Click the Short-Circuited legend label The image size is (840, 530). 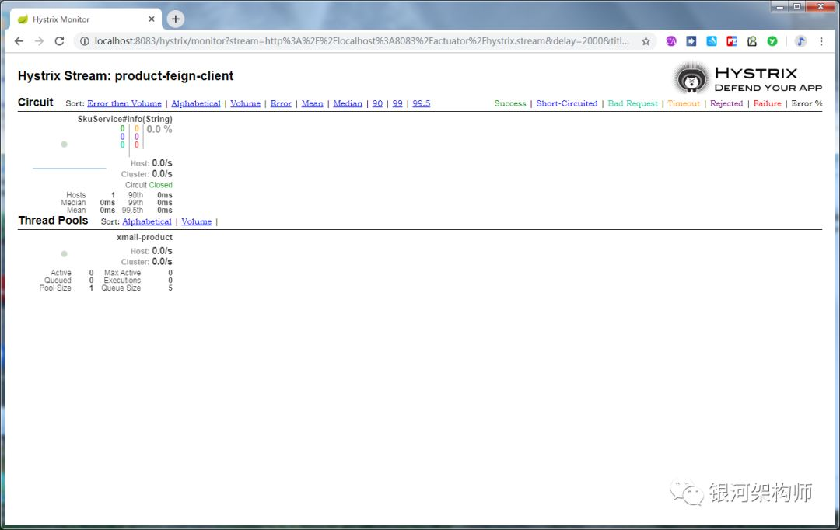(567, 103)
